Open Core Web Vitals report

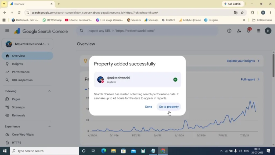27,135
